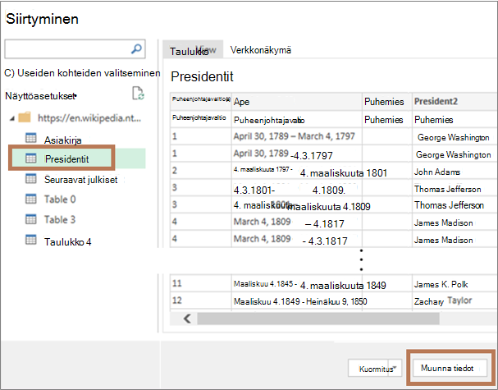Click the Table 3 table icon
This screenshot has width=498, height=390.
click(31, 219)
